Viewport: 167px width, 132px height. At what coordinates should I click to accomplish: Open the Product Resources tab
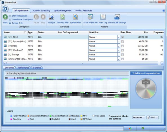(84, 10)
